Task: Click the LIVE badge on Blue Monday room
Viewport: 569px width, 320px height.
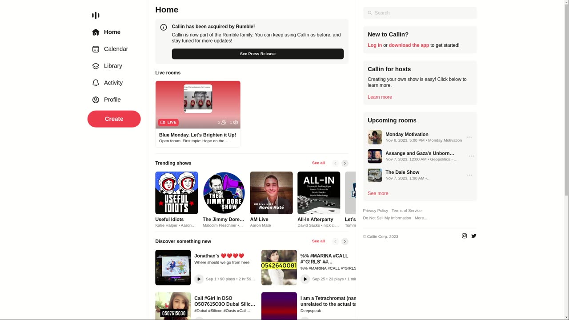Action: point(168,122)
